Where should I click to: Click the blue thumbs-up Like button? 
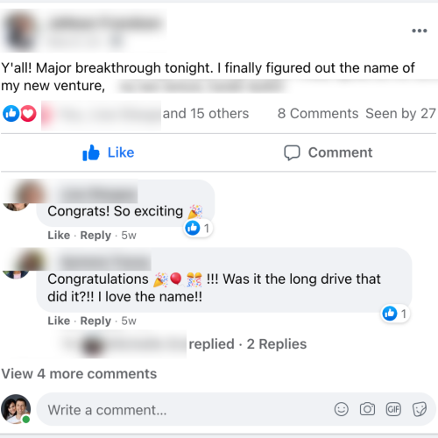pos(109,152)
